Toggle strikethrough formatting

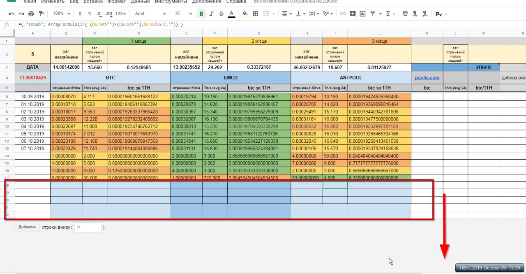pyautogui.click(x=221, y=14)
